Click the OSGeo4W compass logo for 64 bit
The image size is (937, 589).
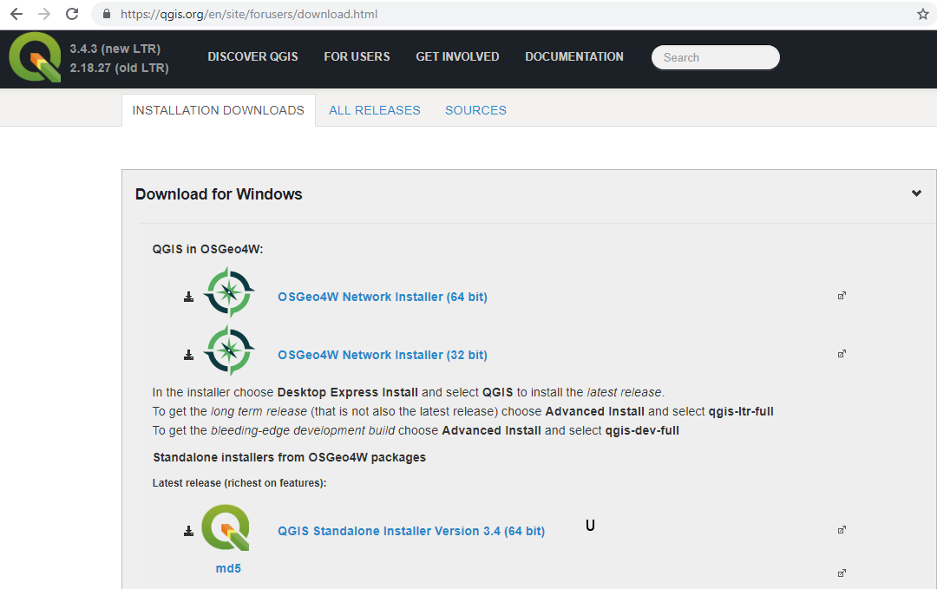[229, 292]
